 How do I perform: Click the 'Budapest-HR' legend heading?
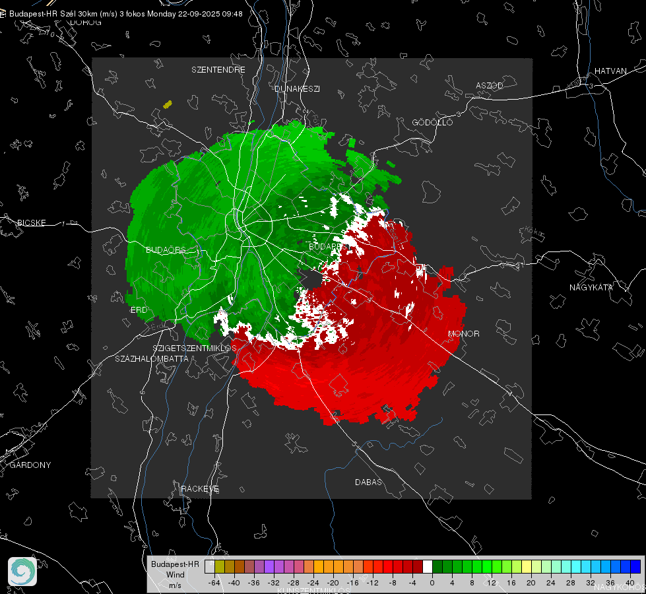tap(175, 564)
